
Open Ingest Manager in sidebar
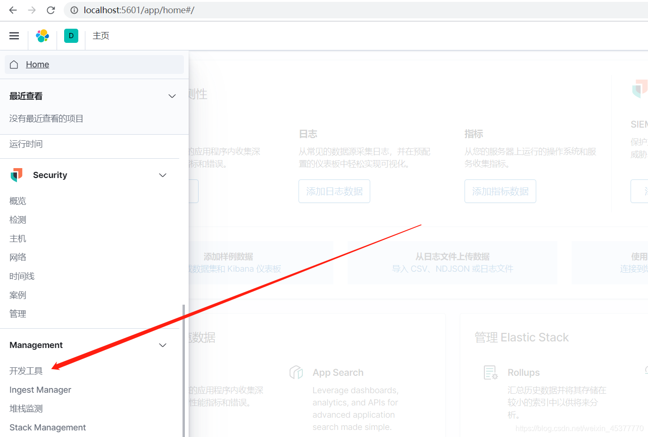pyautogui.click(x=40, y=390)
